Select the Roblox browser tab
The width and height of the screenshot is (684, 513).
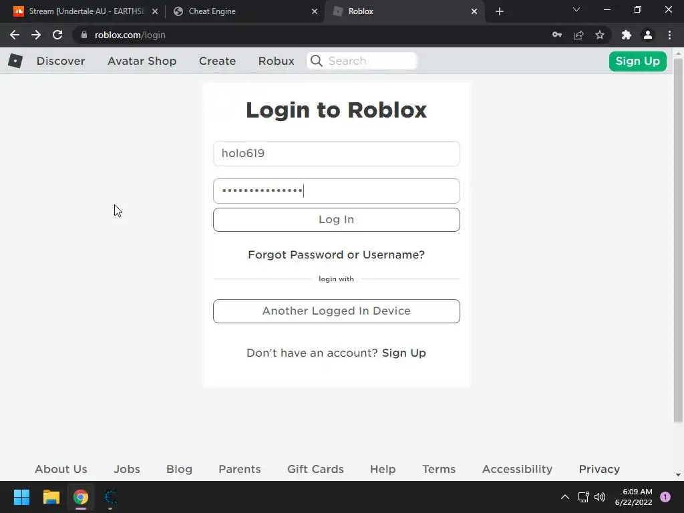(404, 11)
